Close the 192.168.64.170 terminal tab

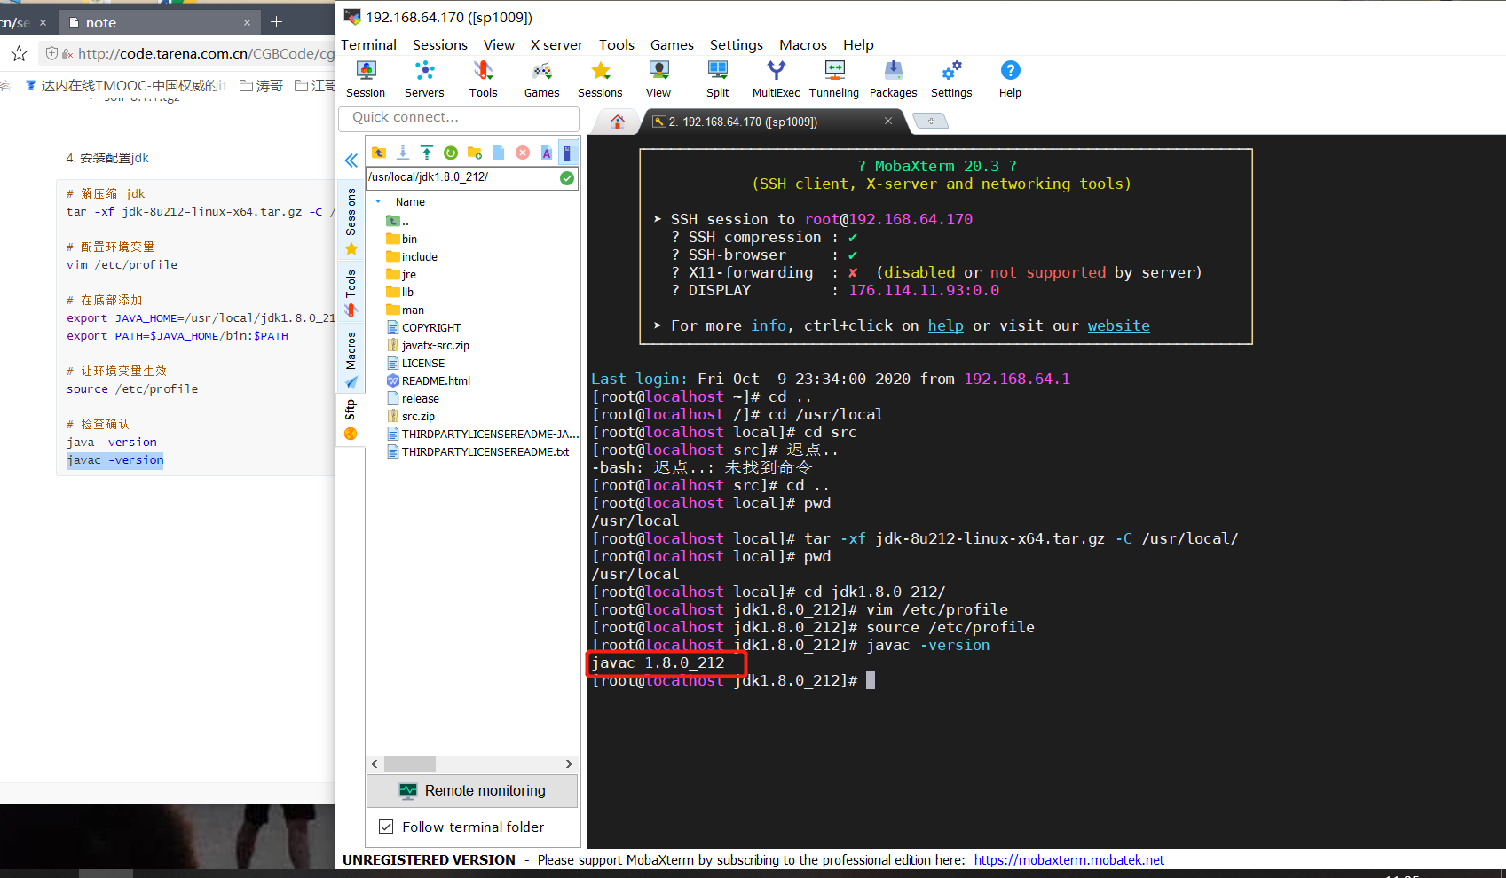coord(888,121)
